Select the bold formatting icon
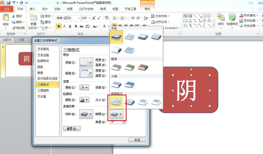 59,26
